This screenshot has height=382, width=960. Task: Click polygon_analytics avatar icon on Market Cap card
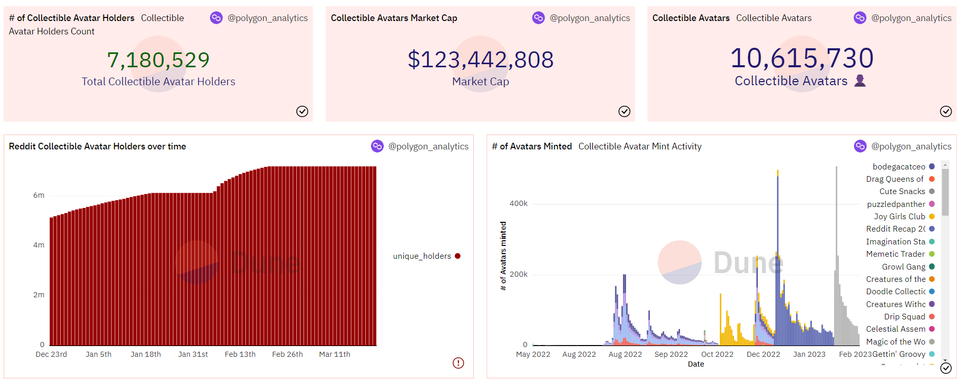click(x=538, y=18)
